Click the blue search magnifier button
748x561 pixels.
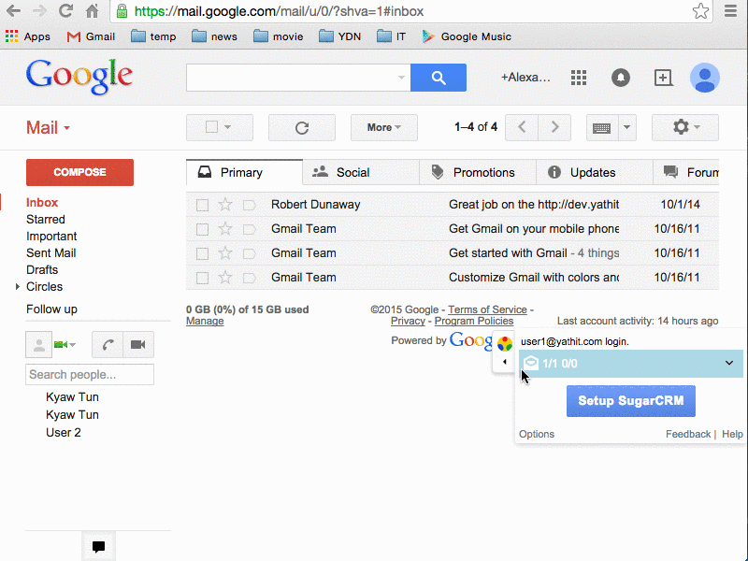439,78
